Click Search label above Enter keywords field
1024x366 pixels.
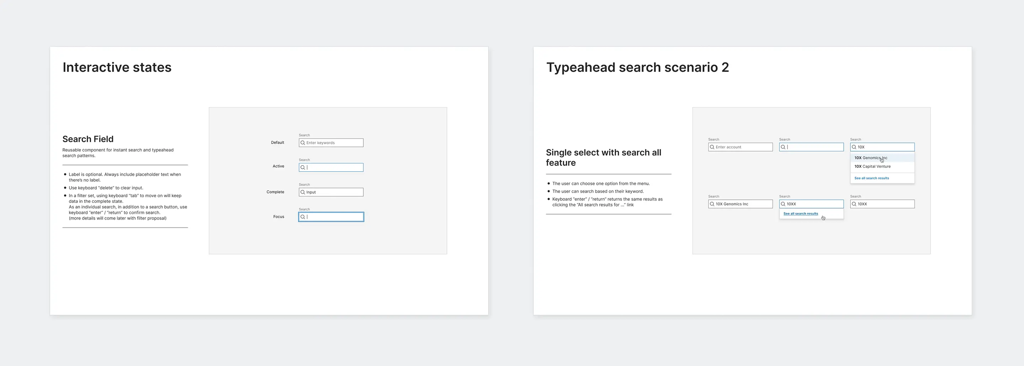coord(304,135)
